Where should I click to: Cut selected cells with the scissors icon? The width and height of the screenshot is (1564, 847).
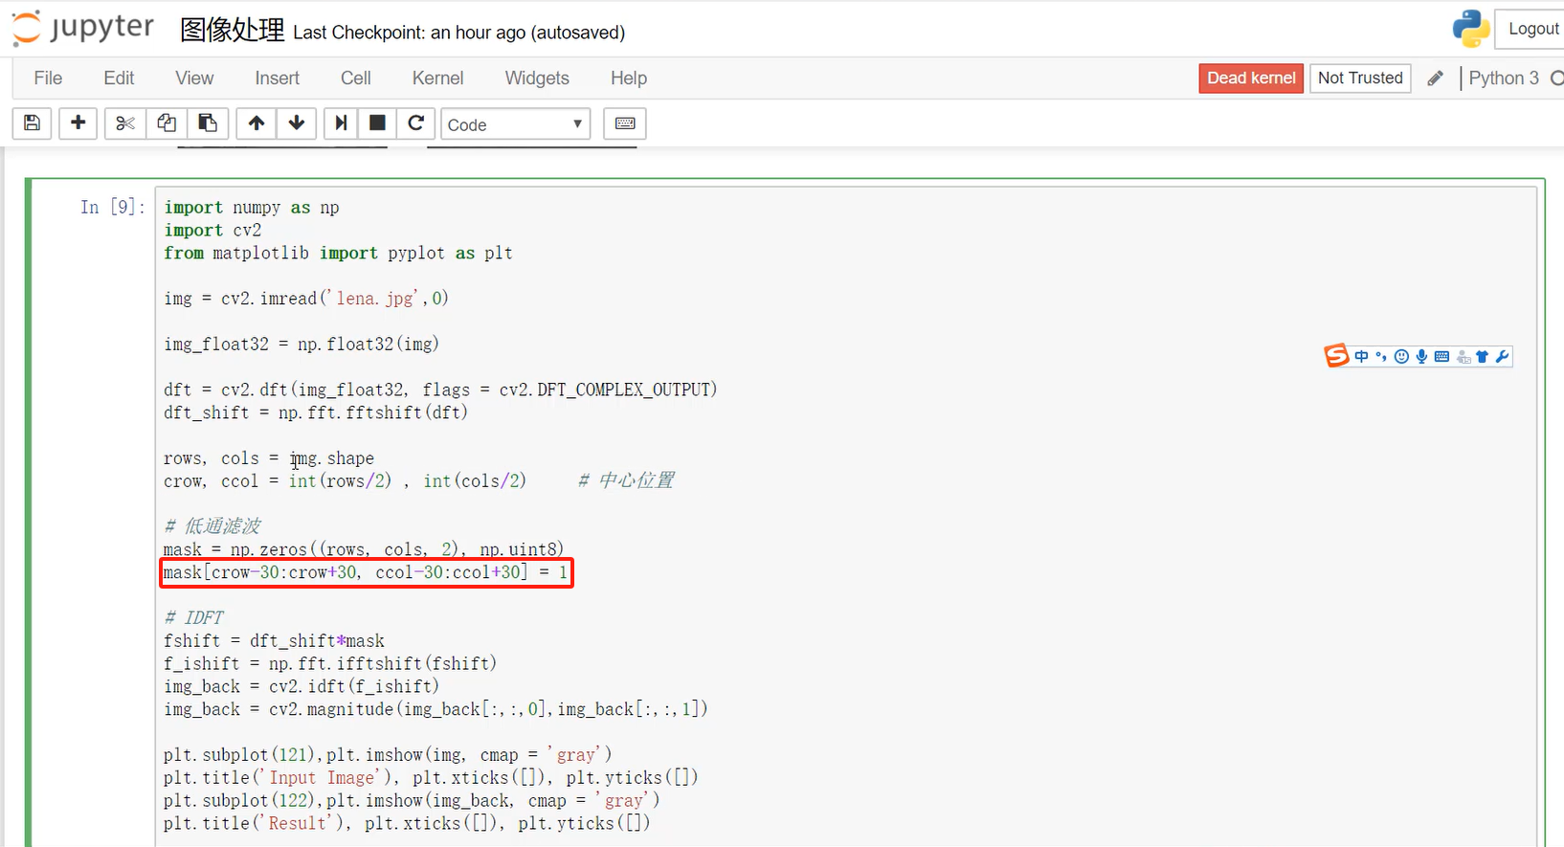click(x=125, y=123)
